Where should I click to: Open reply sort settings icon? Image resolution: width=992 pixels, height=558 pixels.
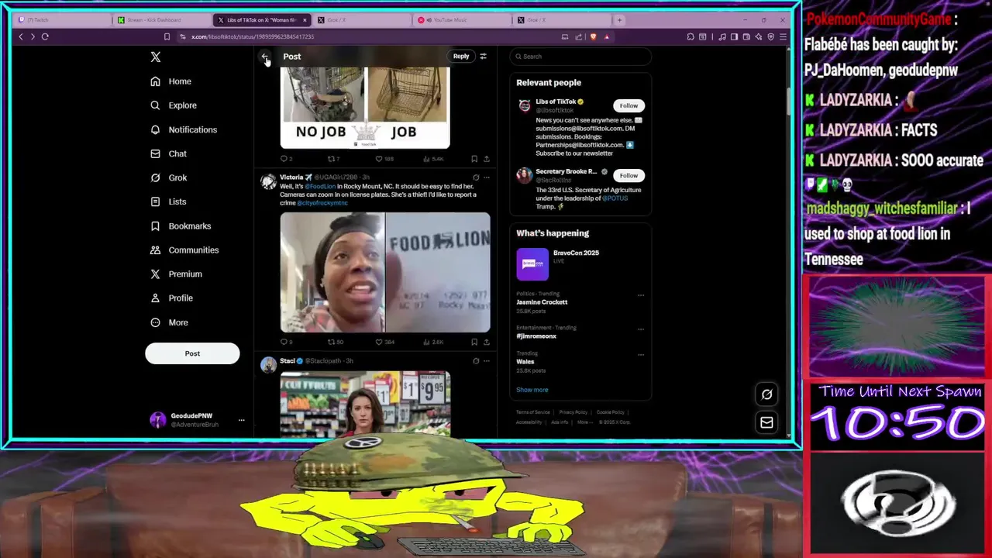pos(483,57)
